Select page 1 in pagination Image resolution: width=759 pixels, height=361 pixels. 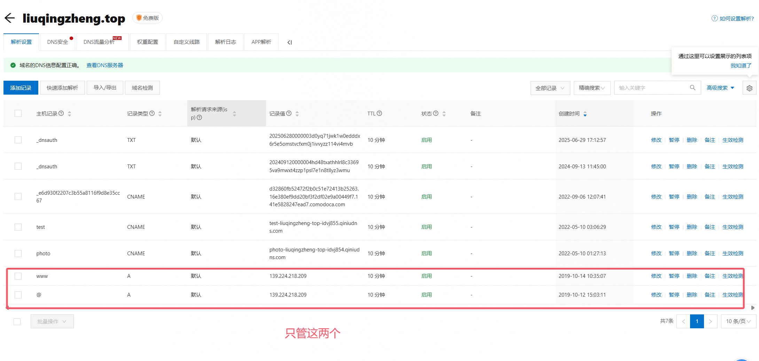(697, 321)
